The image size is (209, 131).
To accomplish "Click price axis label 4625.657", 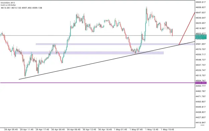I will (201, 23).
